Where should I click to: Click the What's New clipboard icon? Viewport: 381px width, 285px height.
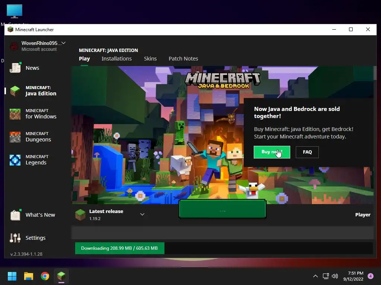(x=15, y=215)
